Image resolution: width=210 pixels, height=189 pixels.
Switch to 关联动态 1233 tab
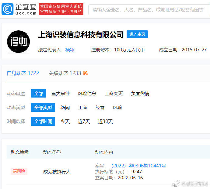tap(65, 73)
